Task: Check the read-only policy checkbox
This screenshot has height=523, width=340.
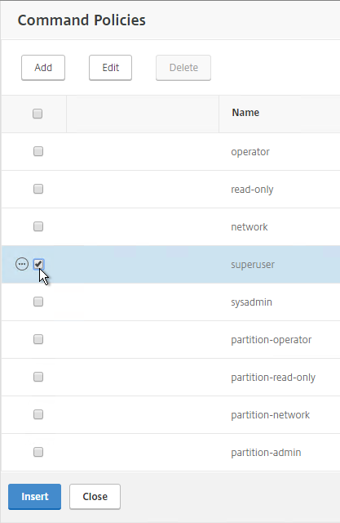Action: pyautogui.click(x=38, y=189)
